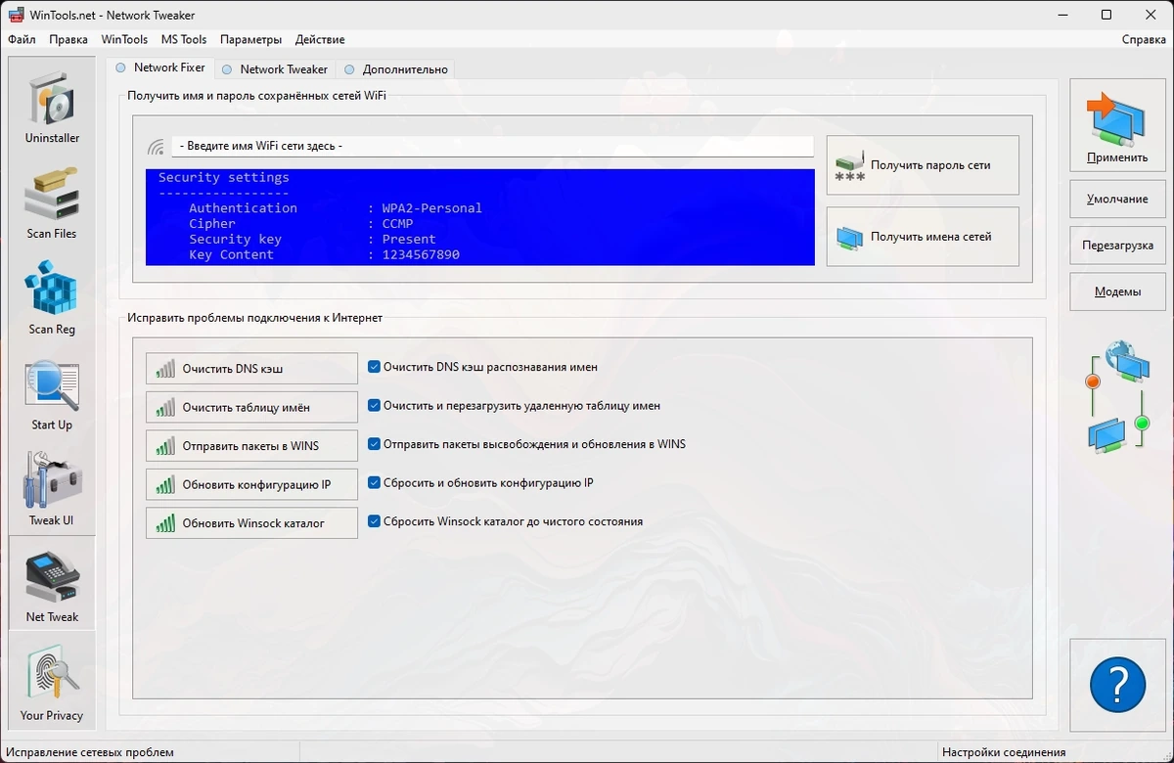Open the Параметры menu

point(250,40)
